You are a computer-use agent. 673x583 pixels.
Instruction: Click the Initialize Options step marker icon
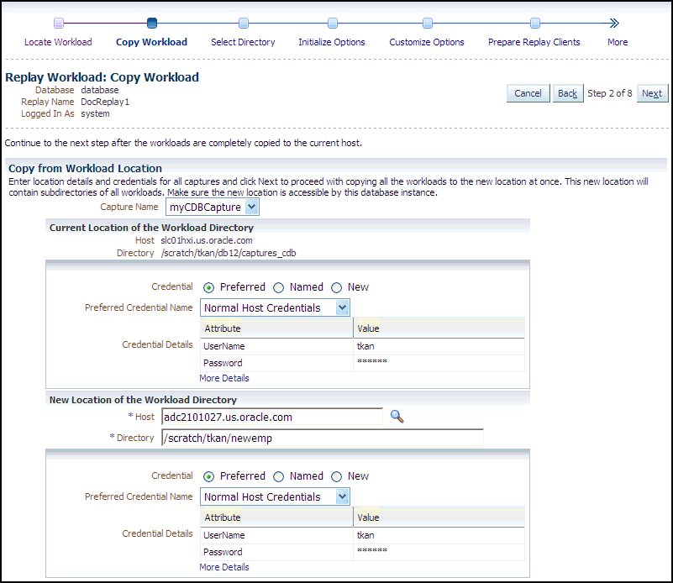(333, 24)
